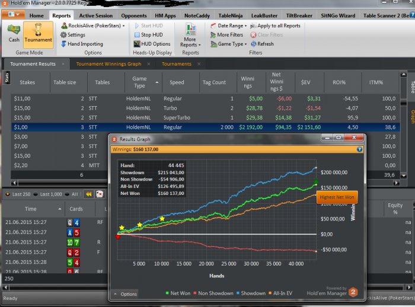Screen dimensions: 415x307
Task: Open the Date Range filter dropdown
Action: pos(229,25)
